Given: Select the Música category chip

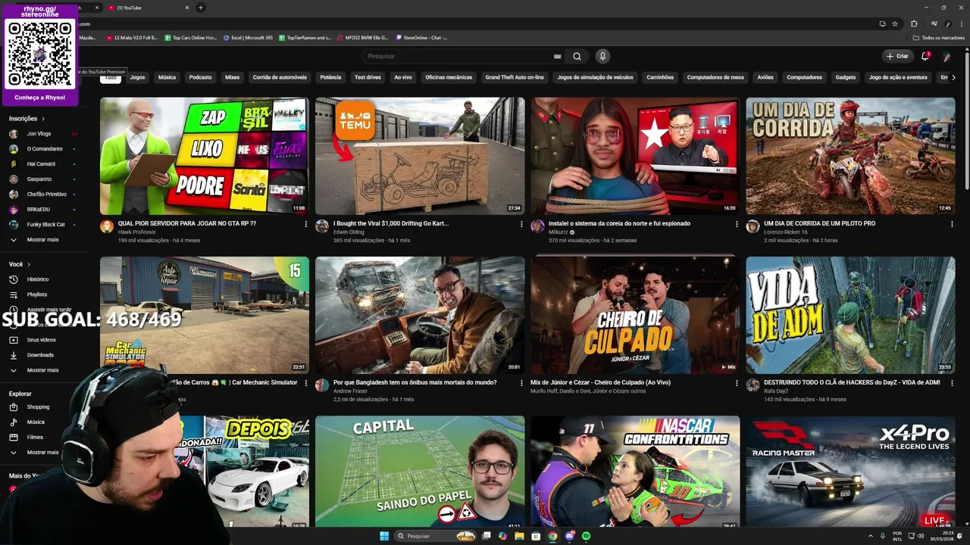Looking at the screenshot, I should pyautogui.click(x=167, y=77).
